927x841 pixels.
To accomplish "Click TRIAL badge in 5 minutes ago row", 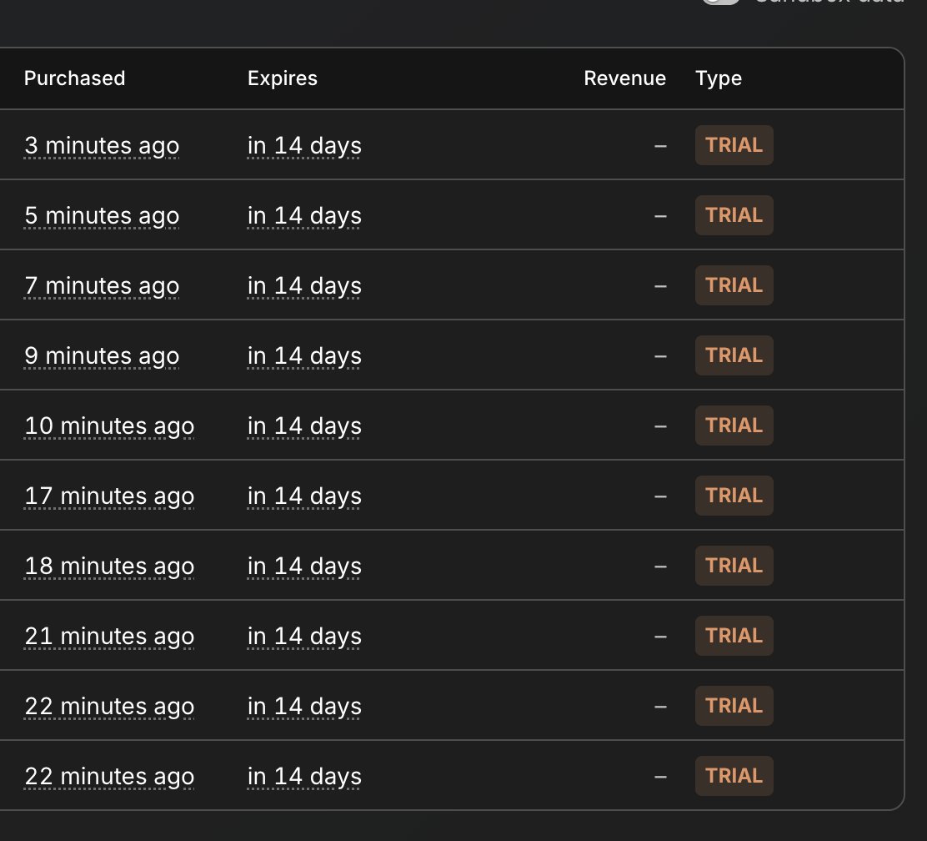I will [734, 214].
